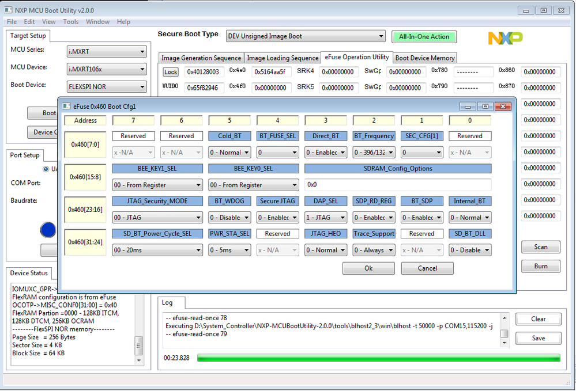Image resolution: width=576 pixels, height=391 pixels.
Task: Switch to Image Generation Sequence tab
Action: [x=201, y=58]
